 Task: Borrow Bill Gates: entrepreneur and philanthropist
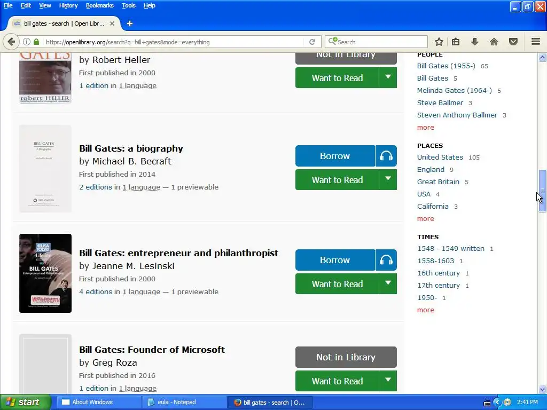(x=335, y=260)
